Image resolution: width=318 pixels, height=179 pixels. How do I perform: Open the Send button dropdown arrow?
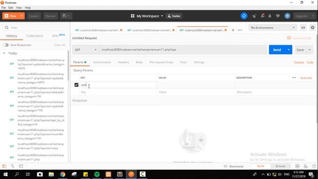tap(288, 50)
